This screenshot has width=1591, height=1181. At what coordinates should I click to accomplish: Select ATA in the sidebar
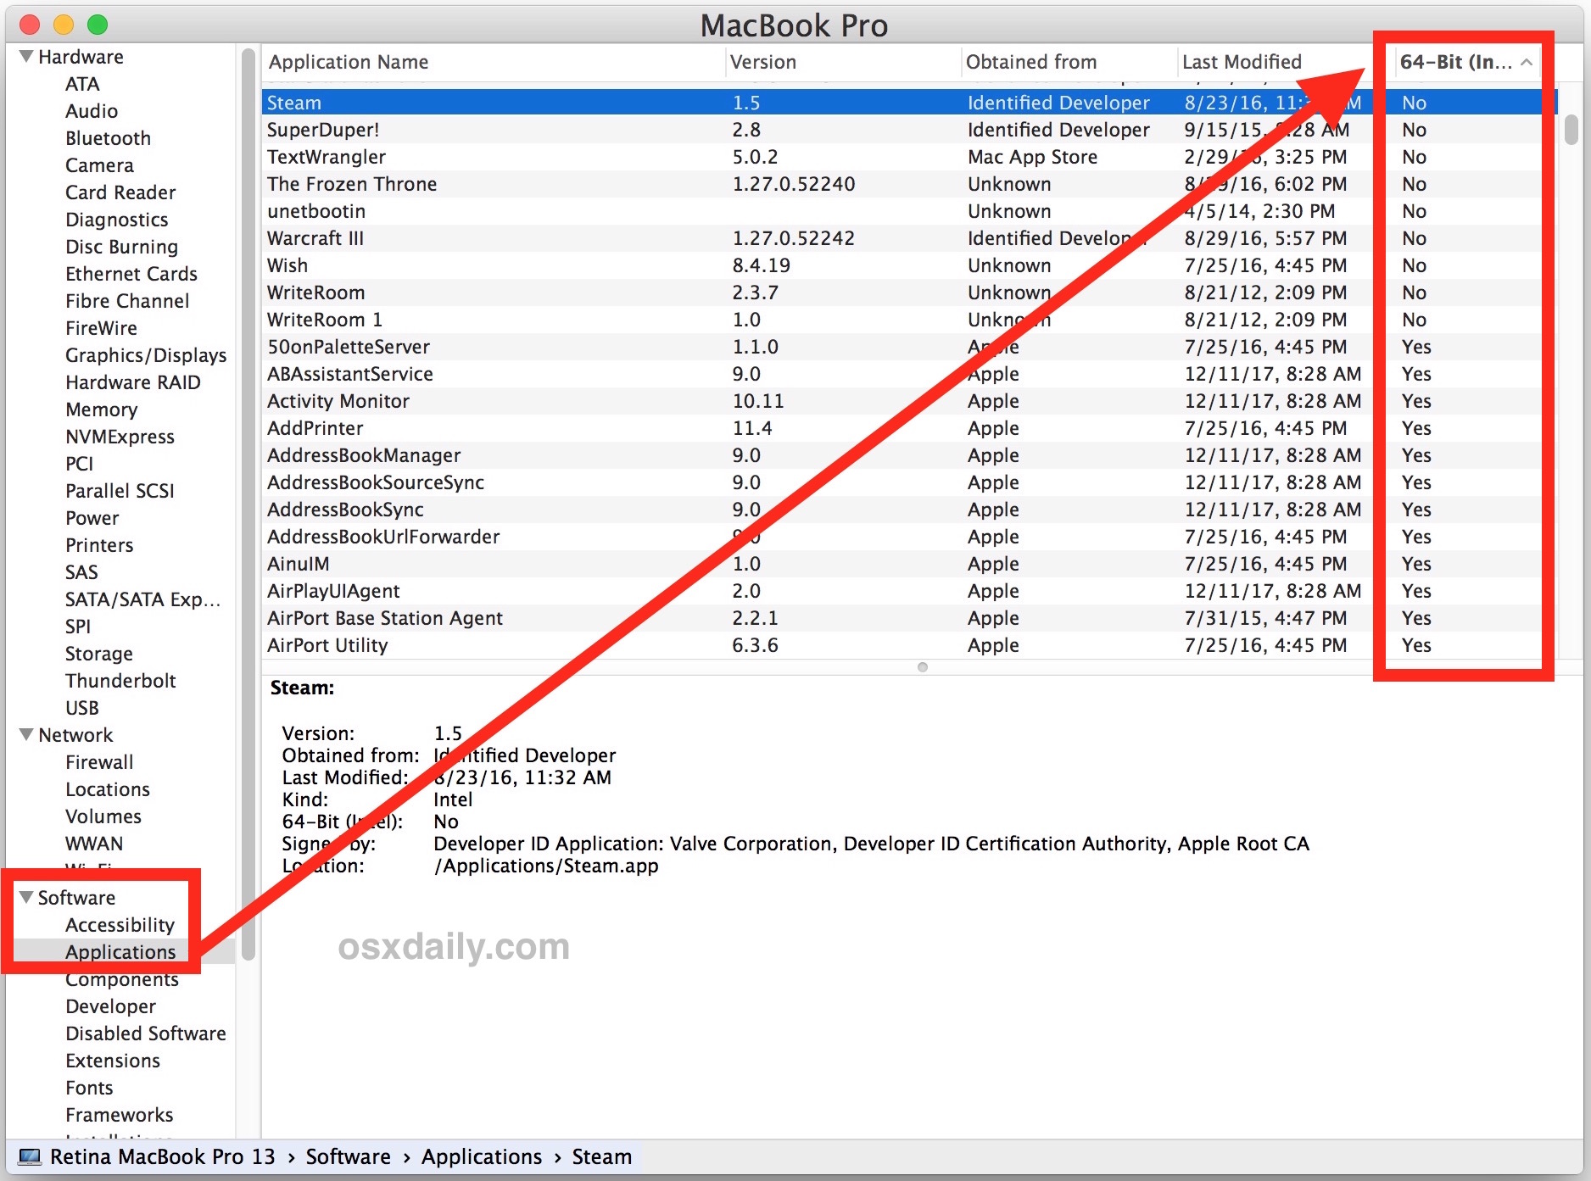coord(82,84)
